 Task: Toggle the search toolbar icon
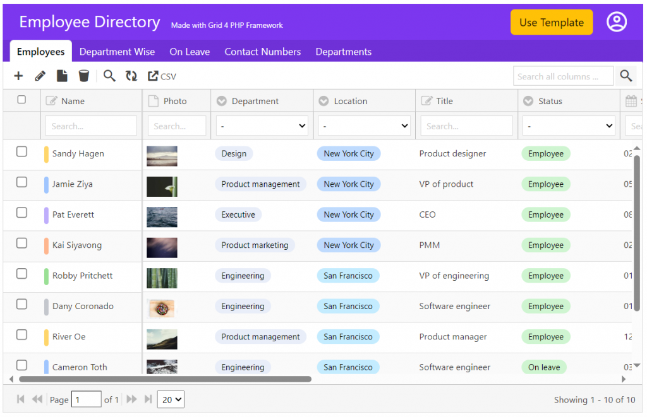109,76
